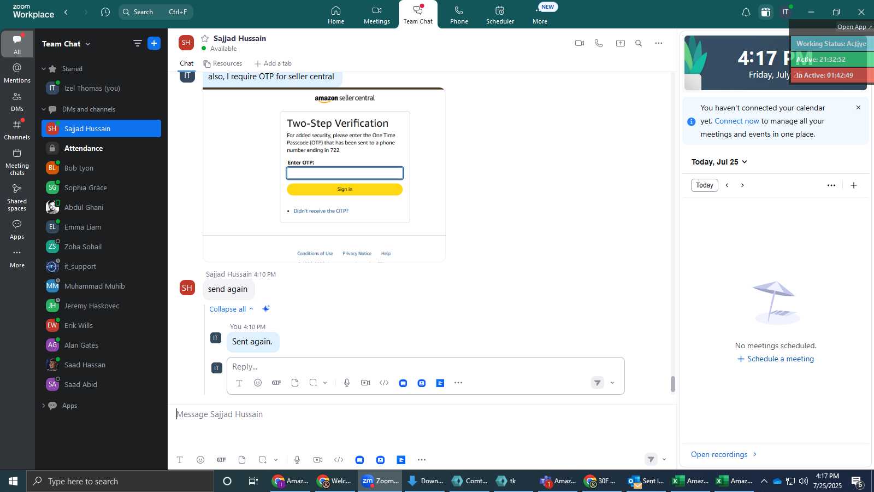Click send button in main message box
The height and width of the screenshot is (492, 874).
pos(651,459)
